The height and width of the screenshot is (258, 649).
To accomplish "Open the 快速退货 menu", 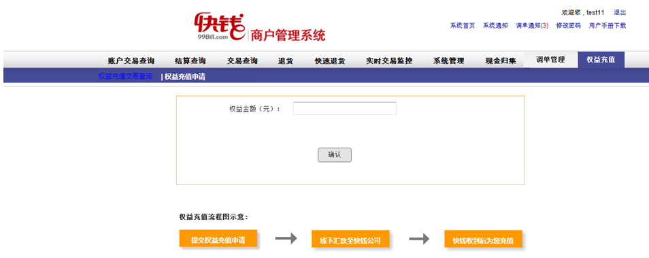I will pyautogui.click(x=330, y=61).
